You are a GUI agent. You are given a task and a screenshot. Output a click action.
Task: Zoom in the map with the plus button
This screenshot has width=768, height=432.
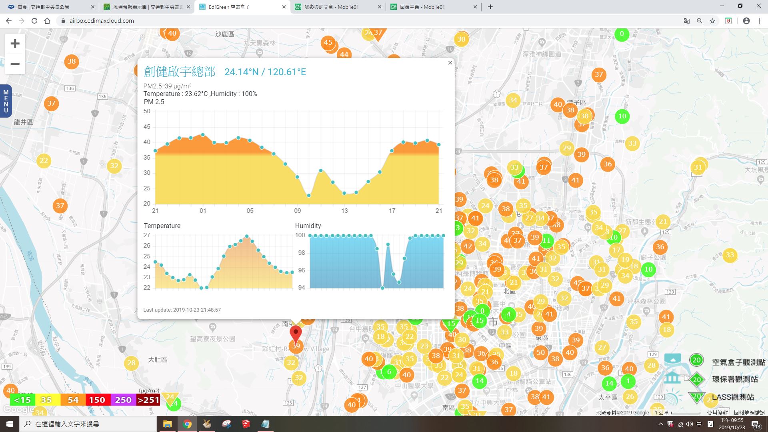15,44
